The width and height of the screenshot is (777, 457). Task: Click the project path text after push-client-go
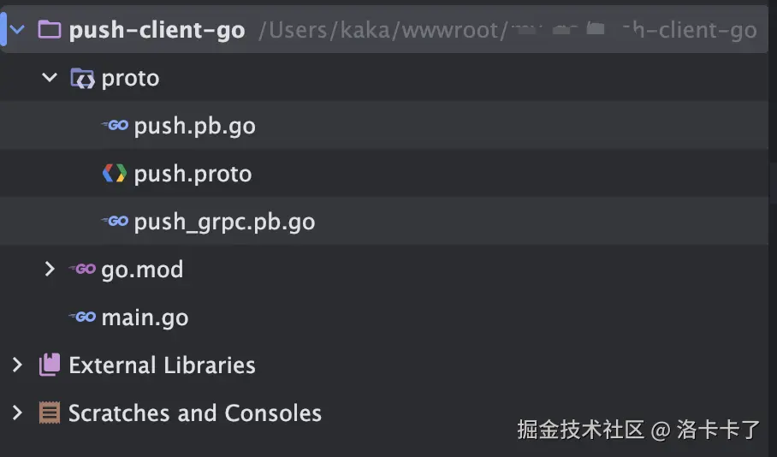pos(507,31)
